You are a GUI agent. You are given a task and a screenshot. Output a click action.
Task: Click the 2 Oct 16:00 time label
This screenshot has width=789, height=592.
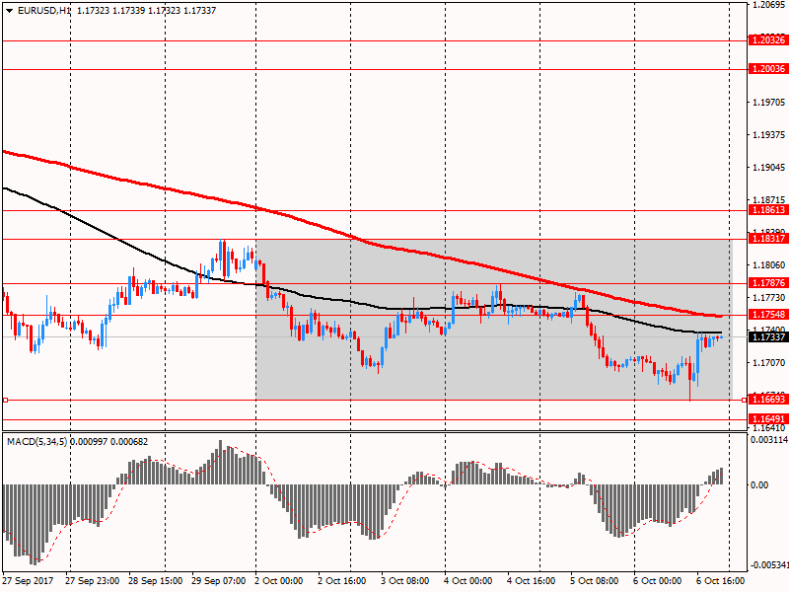tap(342, 581)
